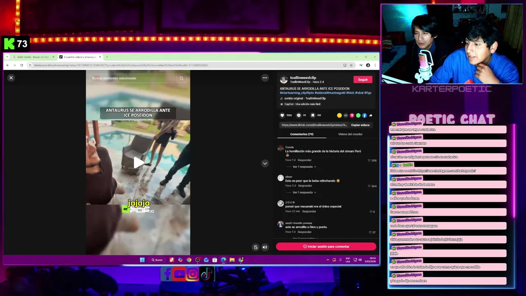Go to next video with down chevron
The height and width of the screenshot is (296, 526).
pos(265,163)
